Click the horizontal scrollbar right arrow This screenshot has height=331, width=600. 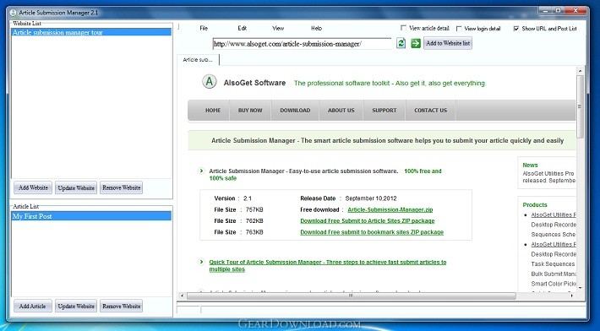(x=571, y=296)
